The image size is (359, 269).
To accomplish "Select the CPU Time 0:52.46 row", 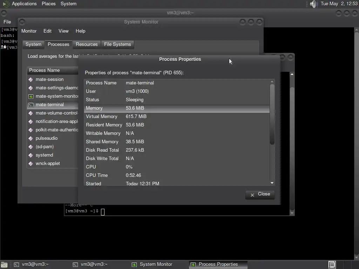I will pos(177,175).
